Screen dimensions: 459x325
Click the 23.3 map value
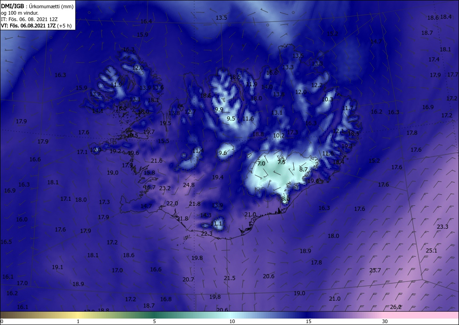point(442,227)
